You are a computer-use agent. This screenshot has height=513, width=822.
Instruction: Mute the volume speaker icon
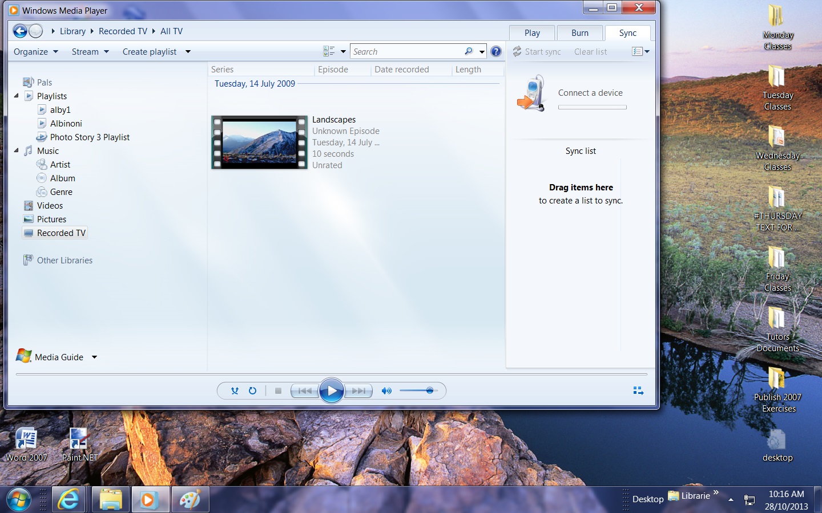coord(386,391)
